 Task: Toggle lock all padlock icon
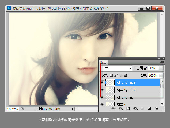pyautogui.click(x=125, y=75)
